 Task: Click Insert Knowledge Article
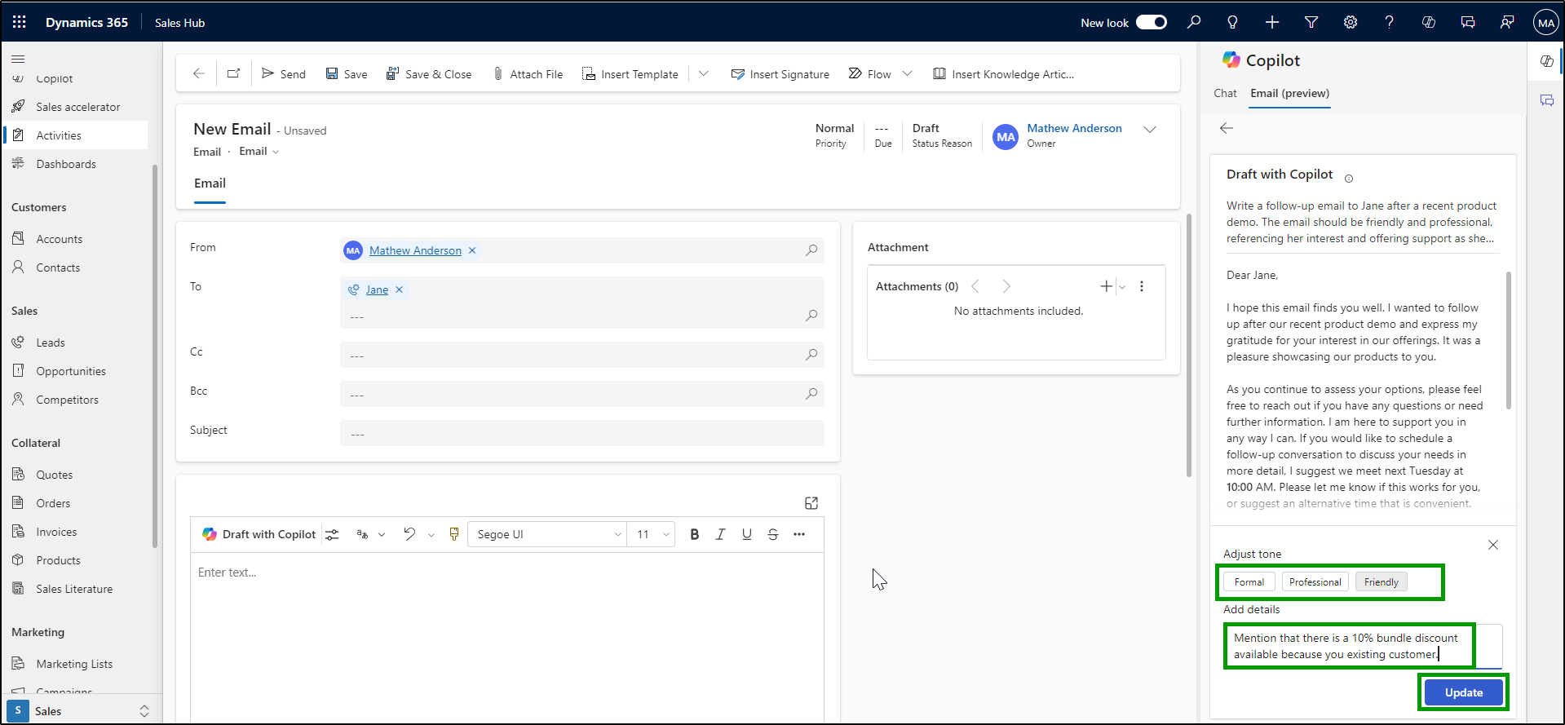[x=1003, y=73]
